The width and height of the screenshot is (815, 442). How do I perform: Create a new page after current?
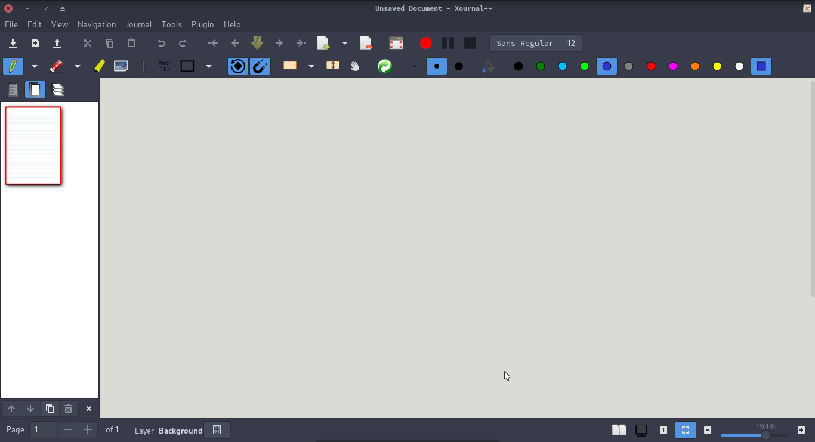[x=323, y=42]
